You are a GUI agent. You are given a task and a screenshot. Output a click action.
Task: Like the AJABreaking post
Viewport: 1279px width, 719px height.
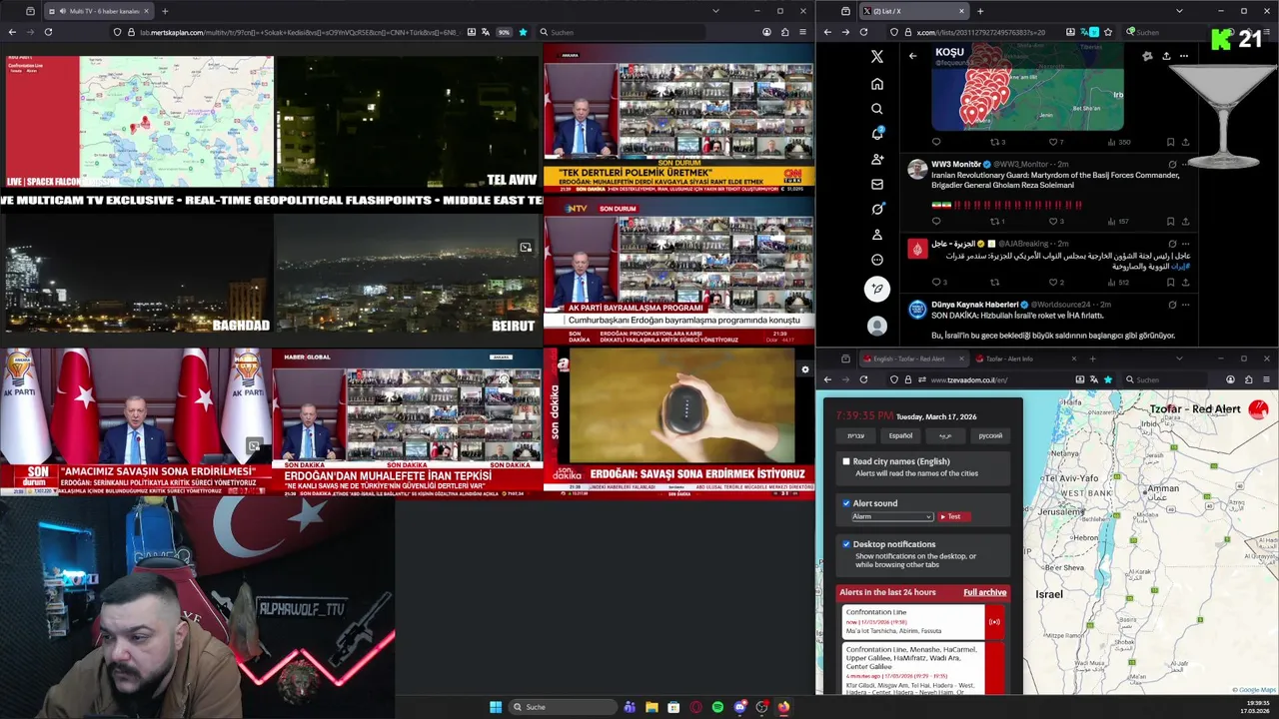coord(1052,282)
